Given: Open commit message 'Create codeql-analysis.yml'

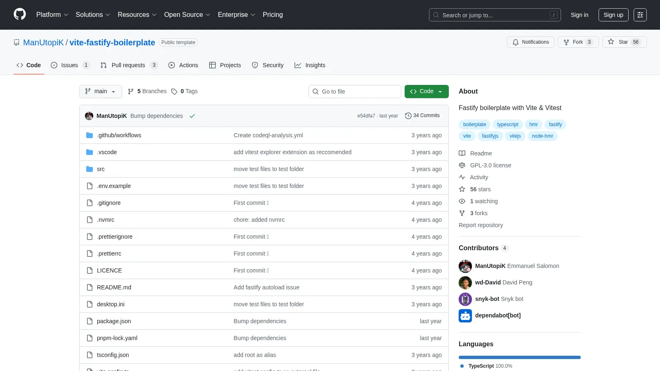Looking at the screenshot, I should [x=268, y=135].
